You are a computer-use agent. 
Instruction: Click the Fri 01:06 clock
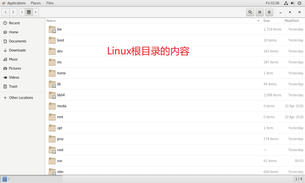click(272, 3)
